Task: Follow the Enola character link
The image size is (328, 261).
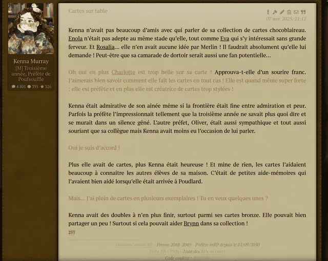Action: click(x=75, y=38)
